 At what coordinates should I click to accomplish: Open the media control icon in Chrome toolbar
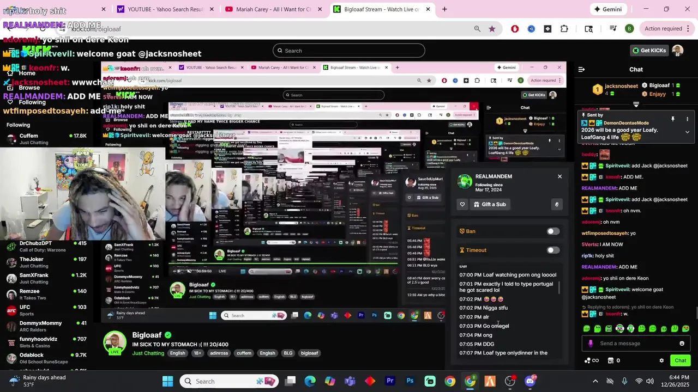point(613,29)
